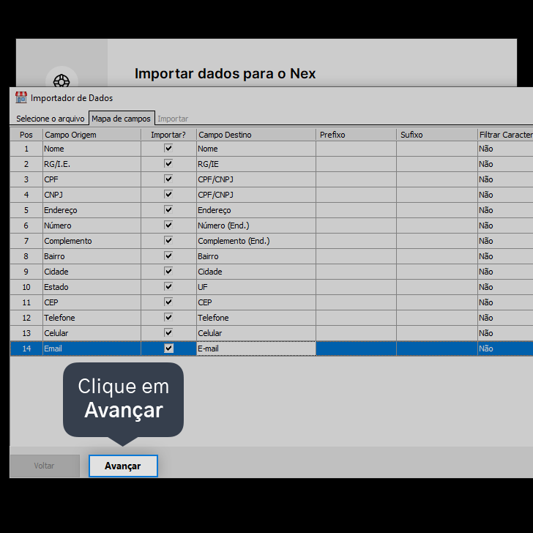Screen dimensions: 533x533
Task: Toggle the Importar checkbox for the CPF row
Action: tap(168, 179)
